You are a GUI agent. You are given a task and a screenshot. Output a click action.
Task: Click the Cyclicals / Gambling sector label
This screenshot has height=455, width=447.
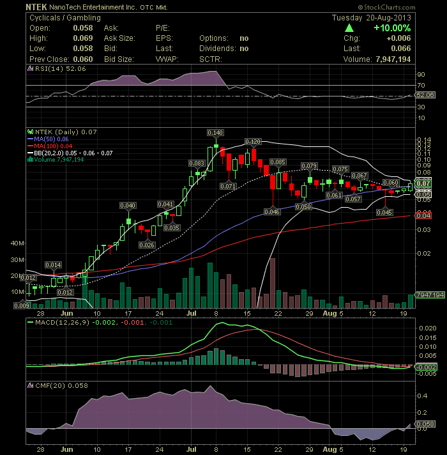point(65,18)
